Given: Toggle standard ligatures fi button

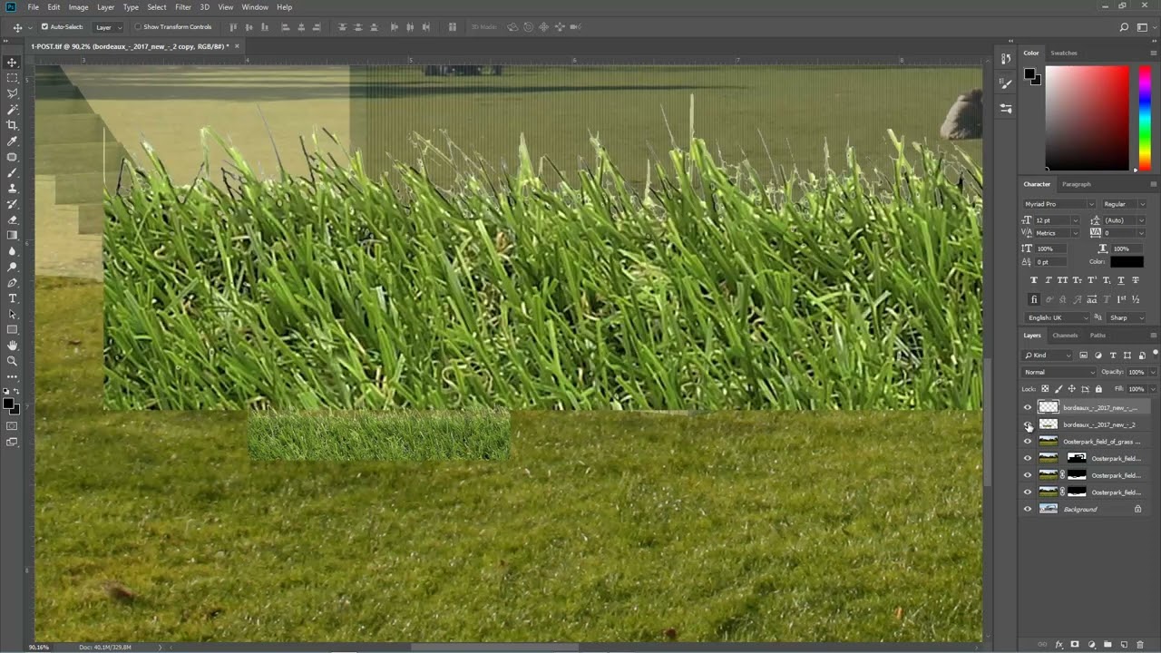Looking at the screenshot, I should 1033,299.
